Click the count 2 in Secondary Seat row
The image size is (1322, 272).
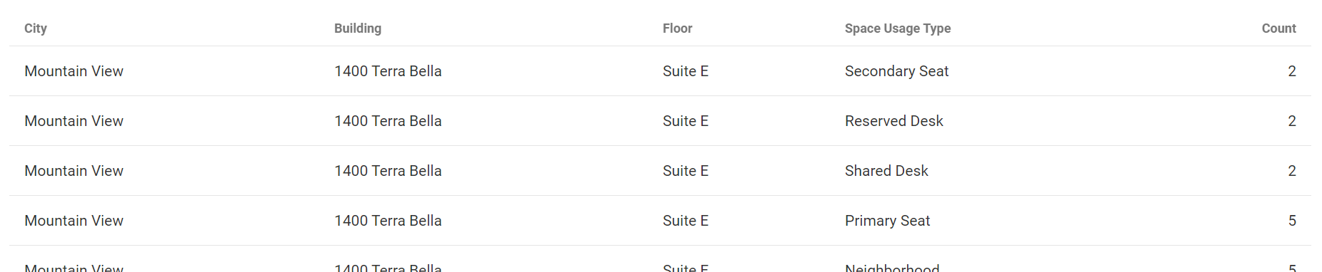tap(1292, 71)
